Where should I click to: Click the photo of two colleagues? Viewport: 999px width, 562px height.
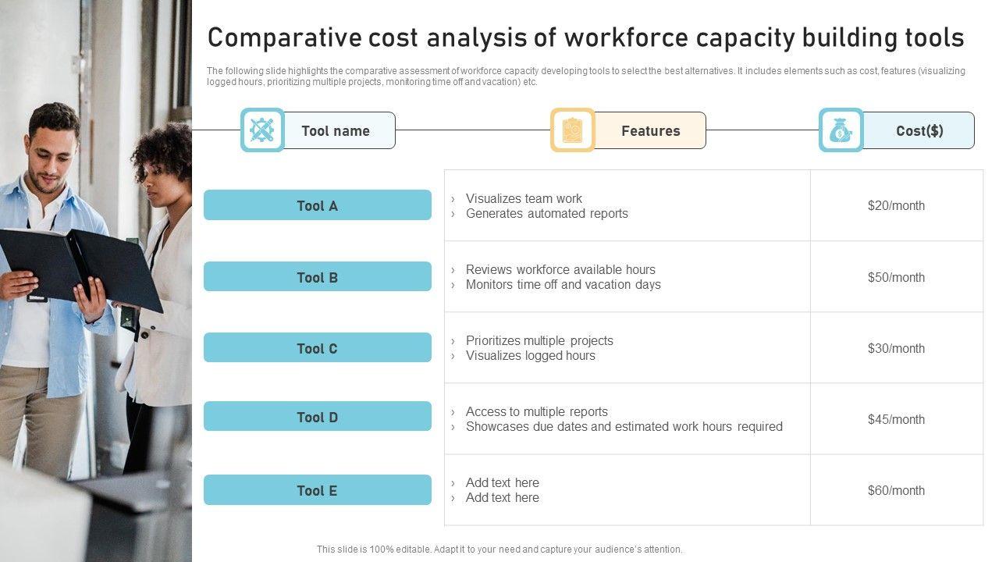95,281
